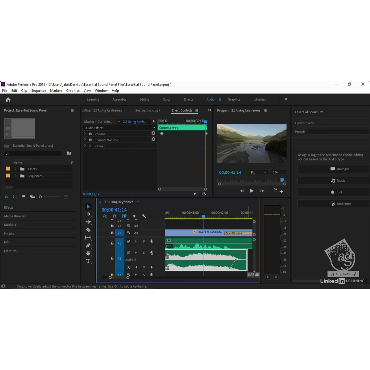This screenshot has width=370, height=370.
Task: Click the find-in-project folder icon
Action: (69, 153)
